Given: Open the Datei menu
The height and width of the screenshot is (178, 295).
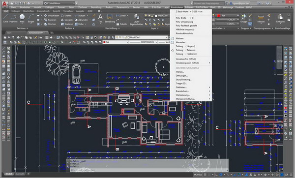Looking at the screenshot, I should tap(14, 7).
